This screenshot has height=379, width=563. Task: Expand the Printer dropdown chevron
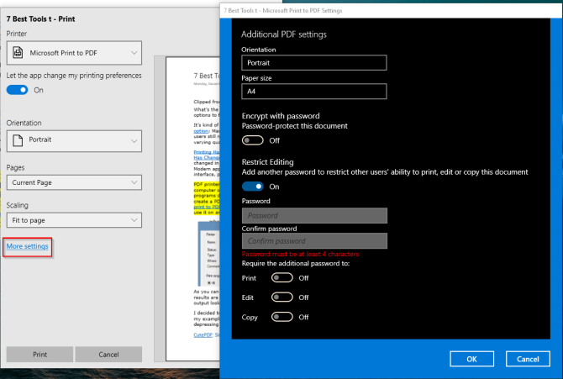pyautogui.click(x=134, y=52)
